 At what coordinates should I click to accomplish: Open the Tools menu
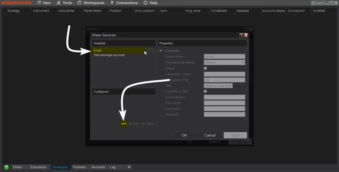(x=64, y=3)
